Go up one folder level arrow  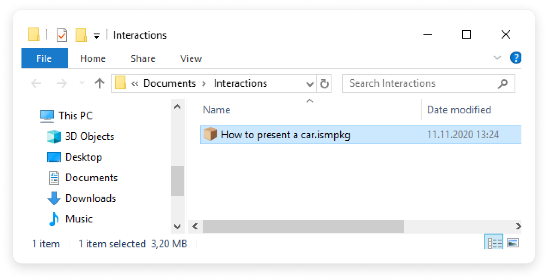(x=100, y=83)
